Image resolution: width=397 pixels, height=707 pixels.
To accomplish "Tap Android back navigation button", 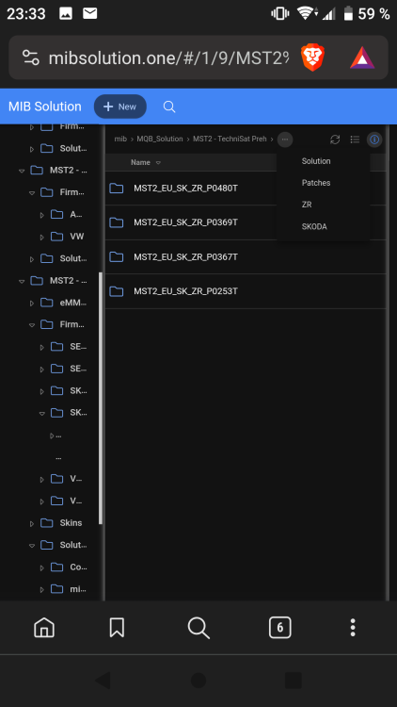I will 103,680.
